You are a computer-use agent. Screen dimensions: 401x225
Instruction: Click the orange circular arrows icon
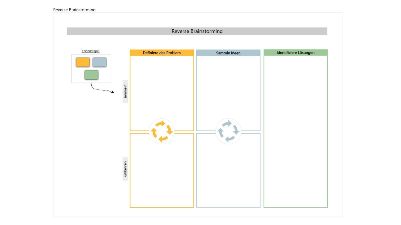point(162,131)
